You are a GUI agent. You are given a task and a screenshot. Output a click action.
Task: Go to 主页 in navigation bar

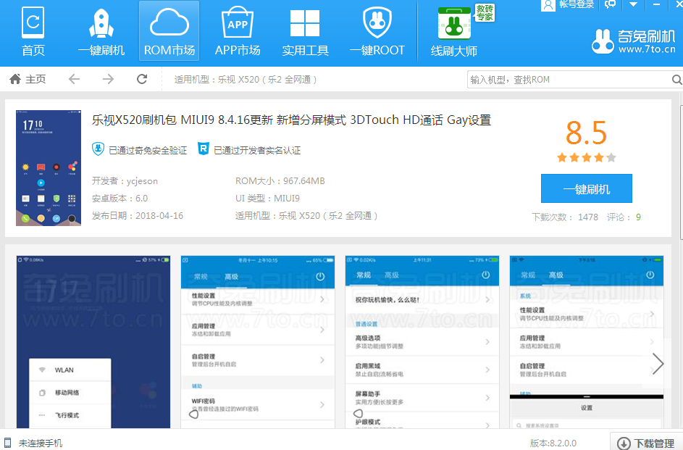click(x=28, y=79)
